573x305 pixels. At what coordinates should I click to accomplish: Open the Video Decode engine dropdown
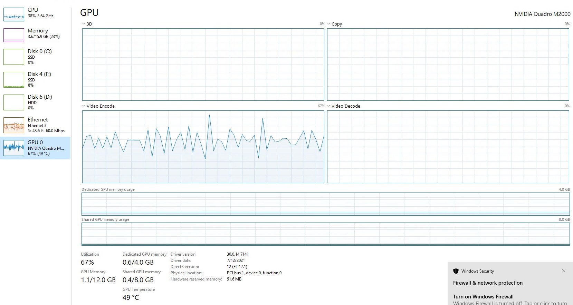click(x=329, y=106)
